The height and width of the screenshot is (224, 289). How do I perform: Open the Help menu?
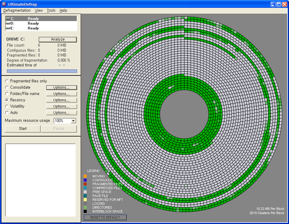(x=63, y=11)
